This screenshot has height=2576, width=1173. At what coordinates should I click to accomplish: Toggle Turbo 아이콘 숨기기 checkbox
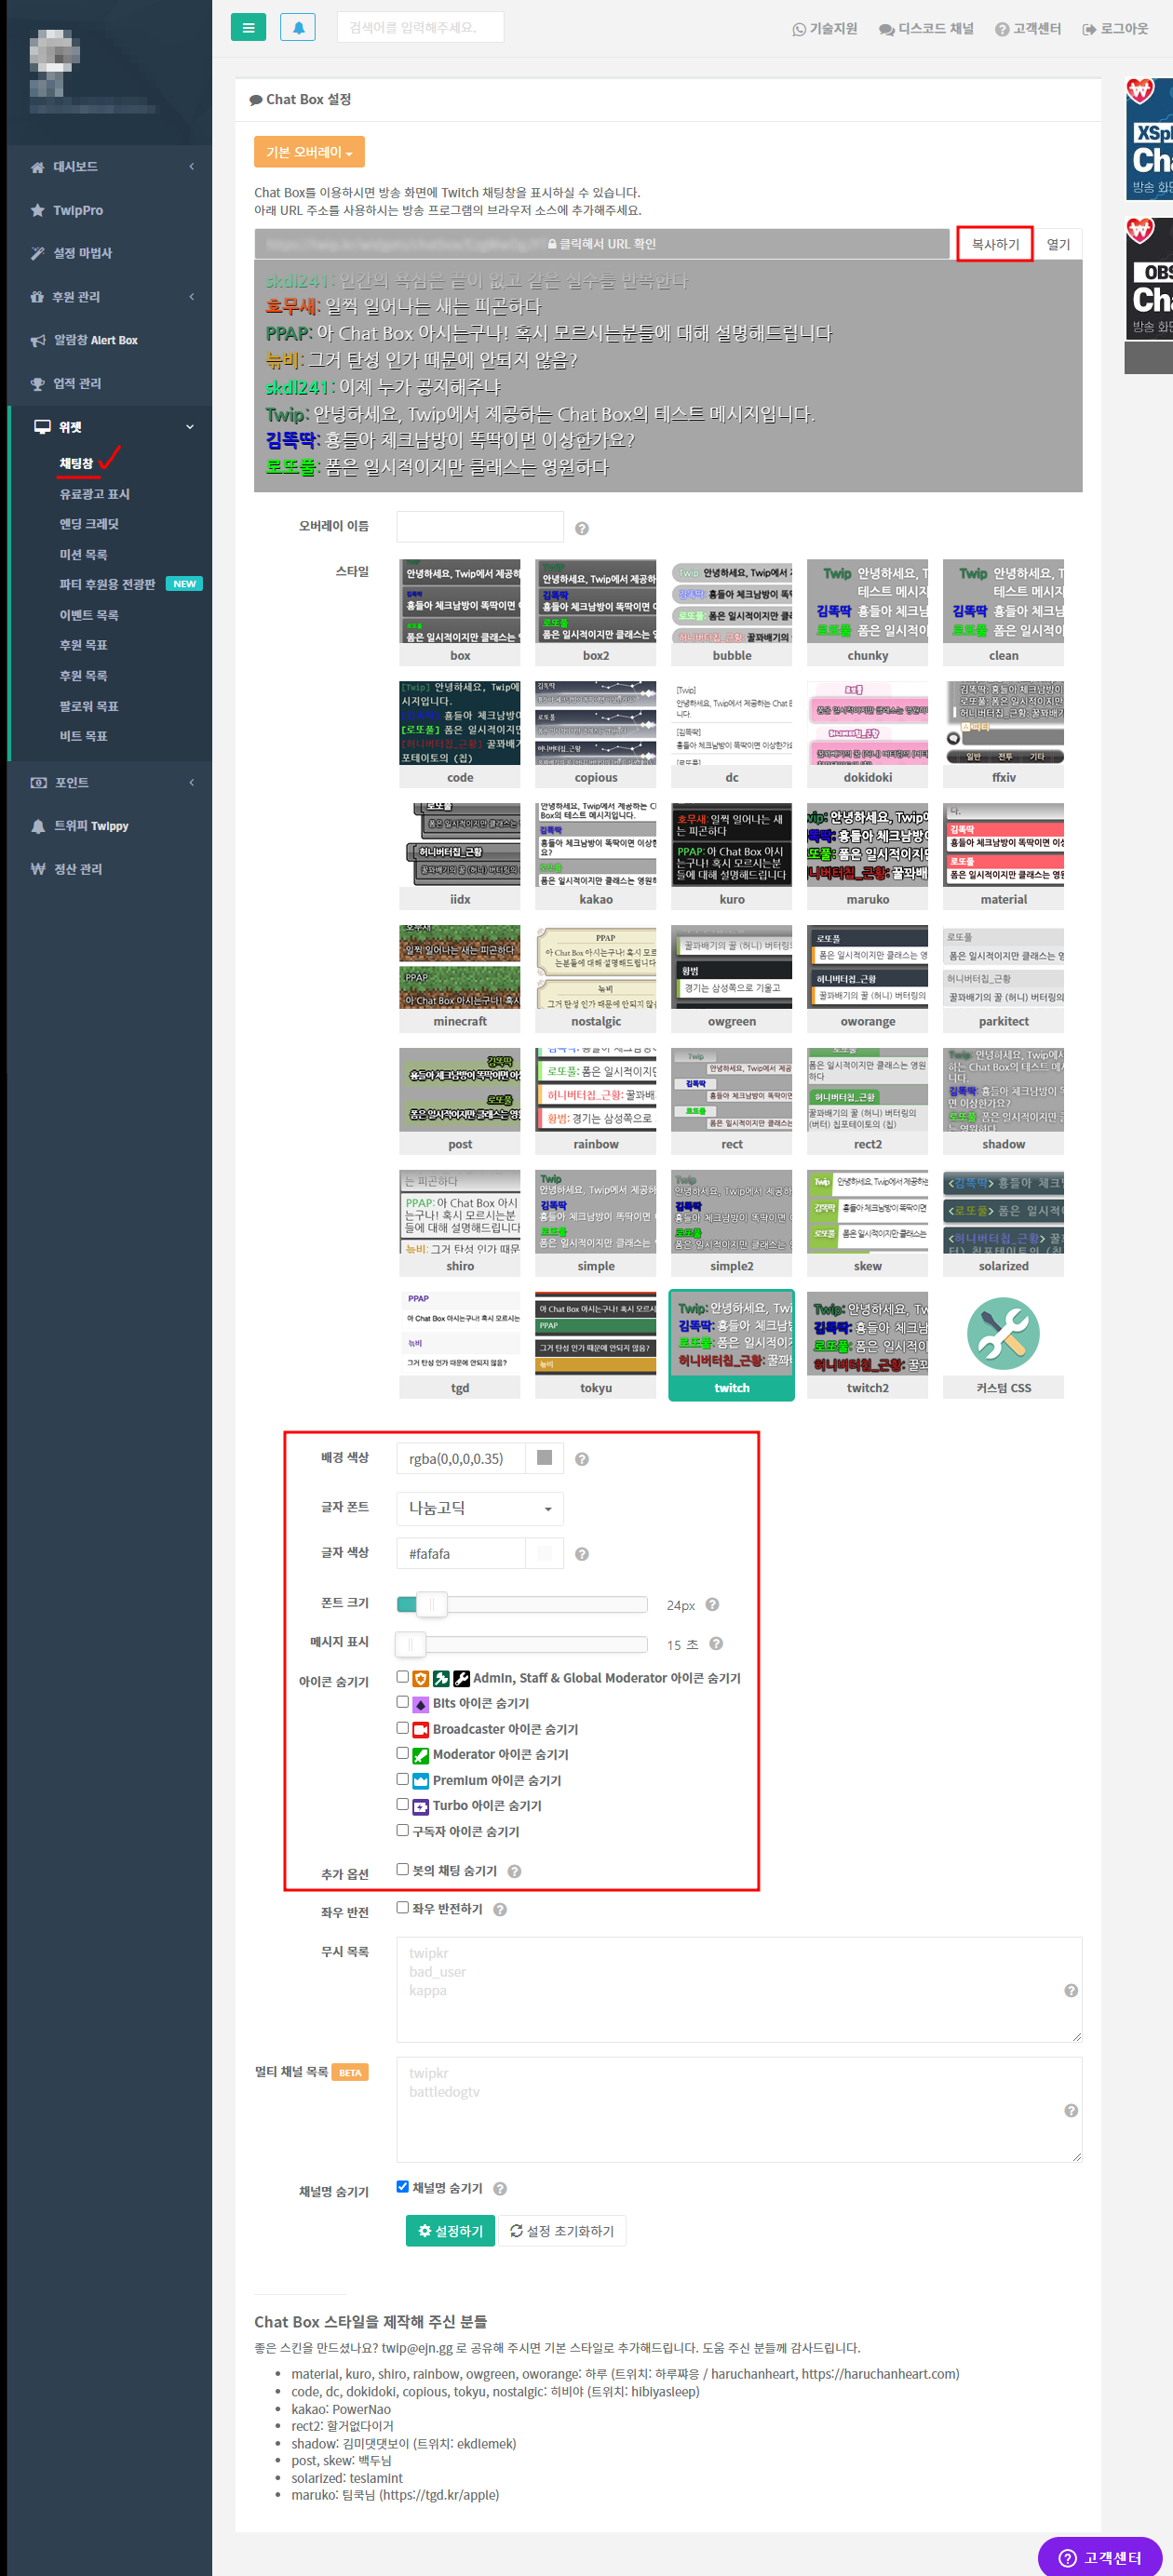pos(402,1803)
